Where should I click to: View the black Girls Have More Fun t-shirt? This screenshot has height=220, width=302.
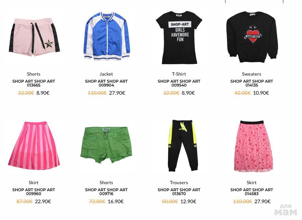tap(179, 37)
